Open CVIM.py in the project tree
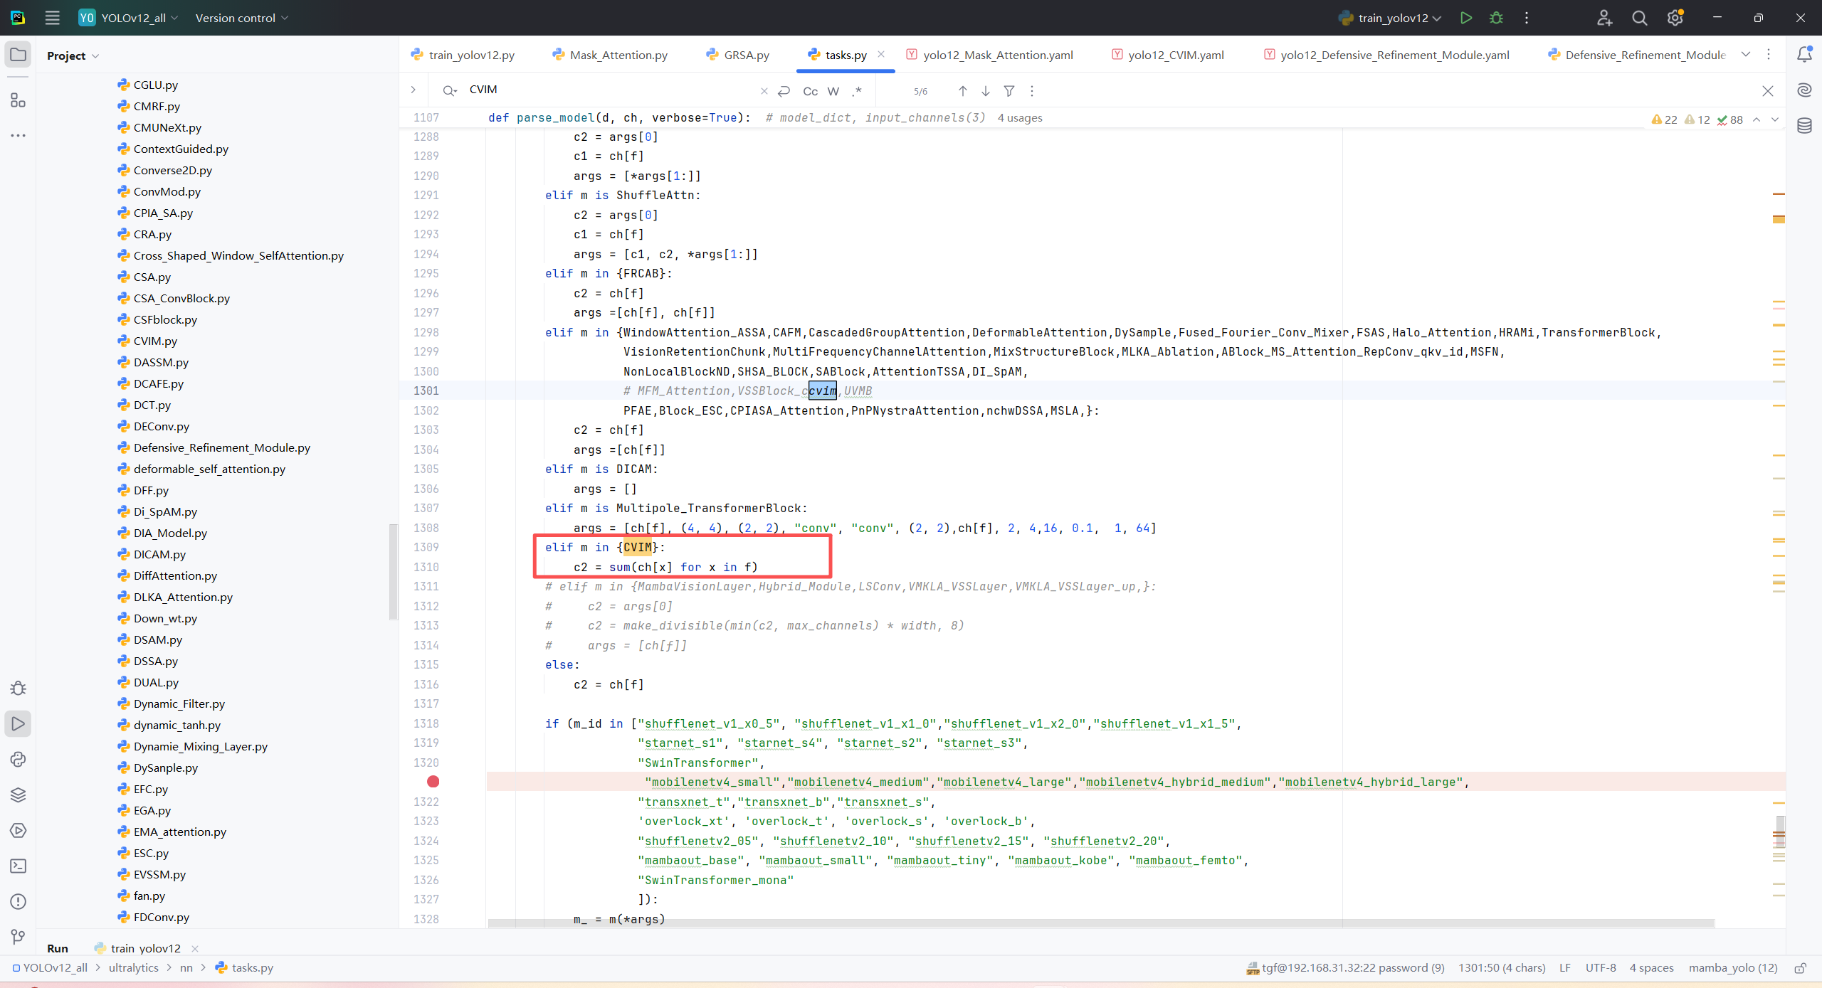The width and height of the screenshot is (1822, 988). pyautogui.click(x=155, y=341)
